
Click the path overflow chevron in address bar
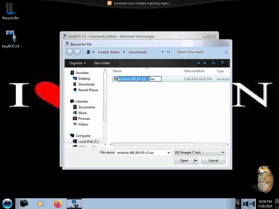tap(93, 52)
